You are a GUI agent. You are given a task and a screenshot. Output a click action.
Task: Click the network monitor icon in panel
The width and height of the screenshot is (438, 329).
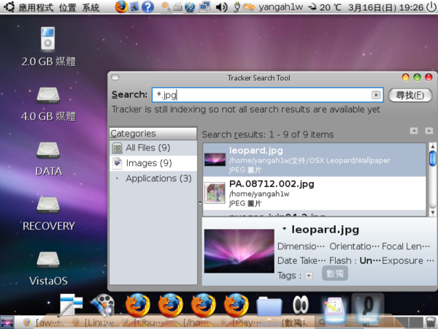(204, 7)
